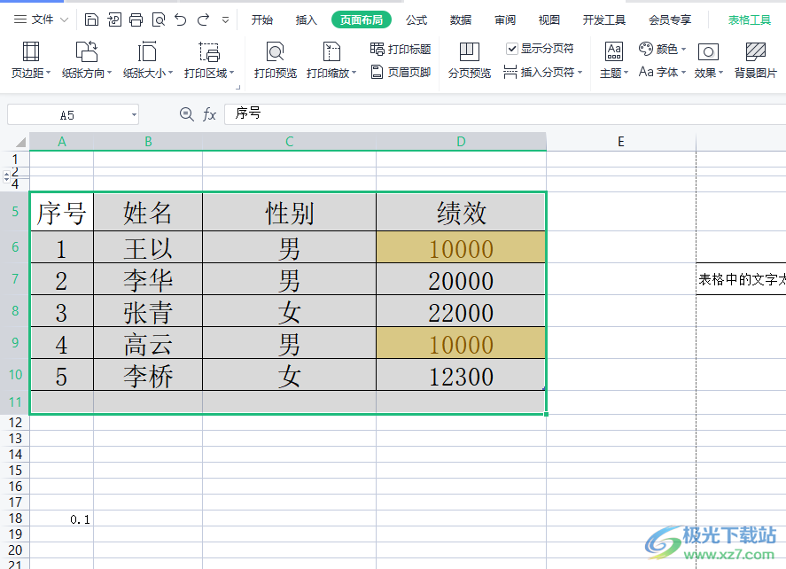Click the 页边距 margins icon
Screen dimensions: 786x569
tap(31, 51)
